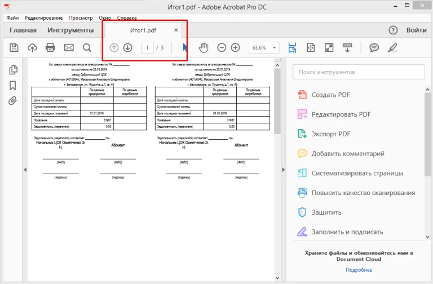Follow the Подробнее link
The height and width of the screenshot is (284, 433).
[x=359, y=270]
